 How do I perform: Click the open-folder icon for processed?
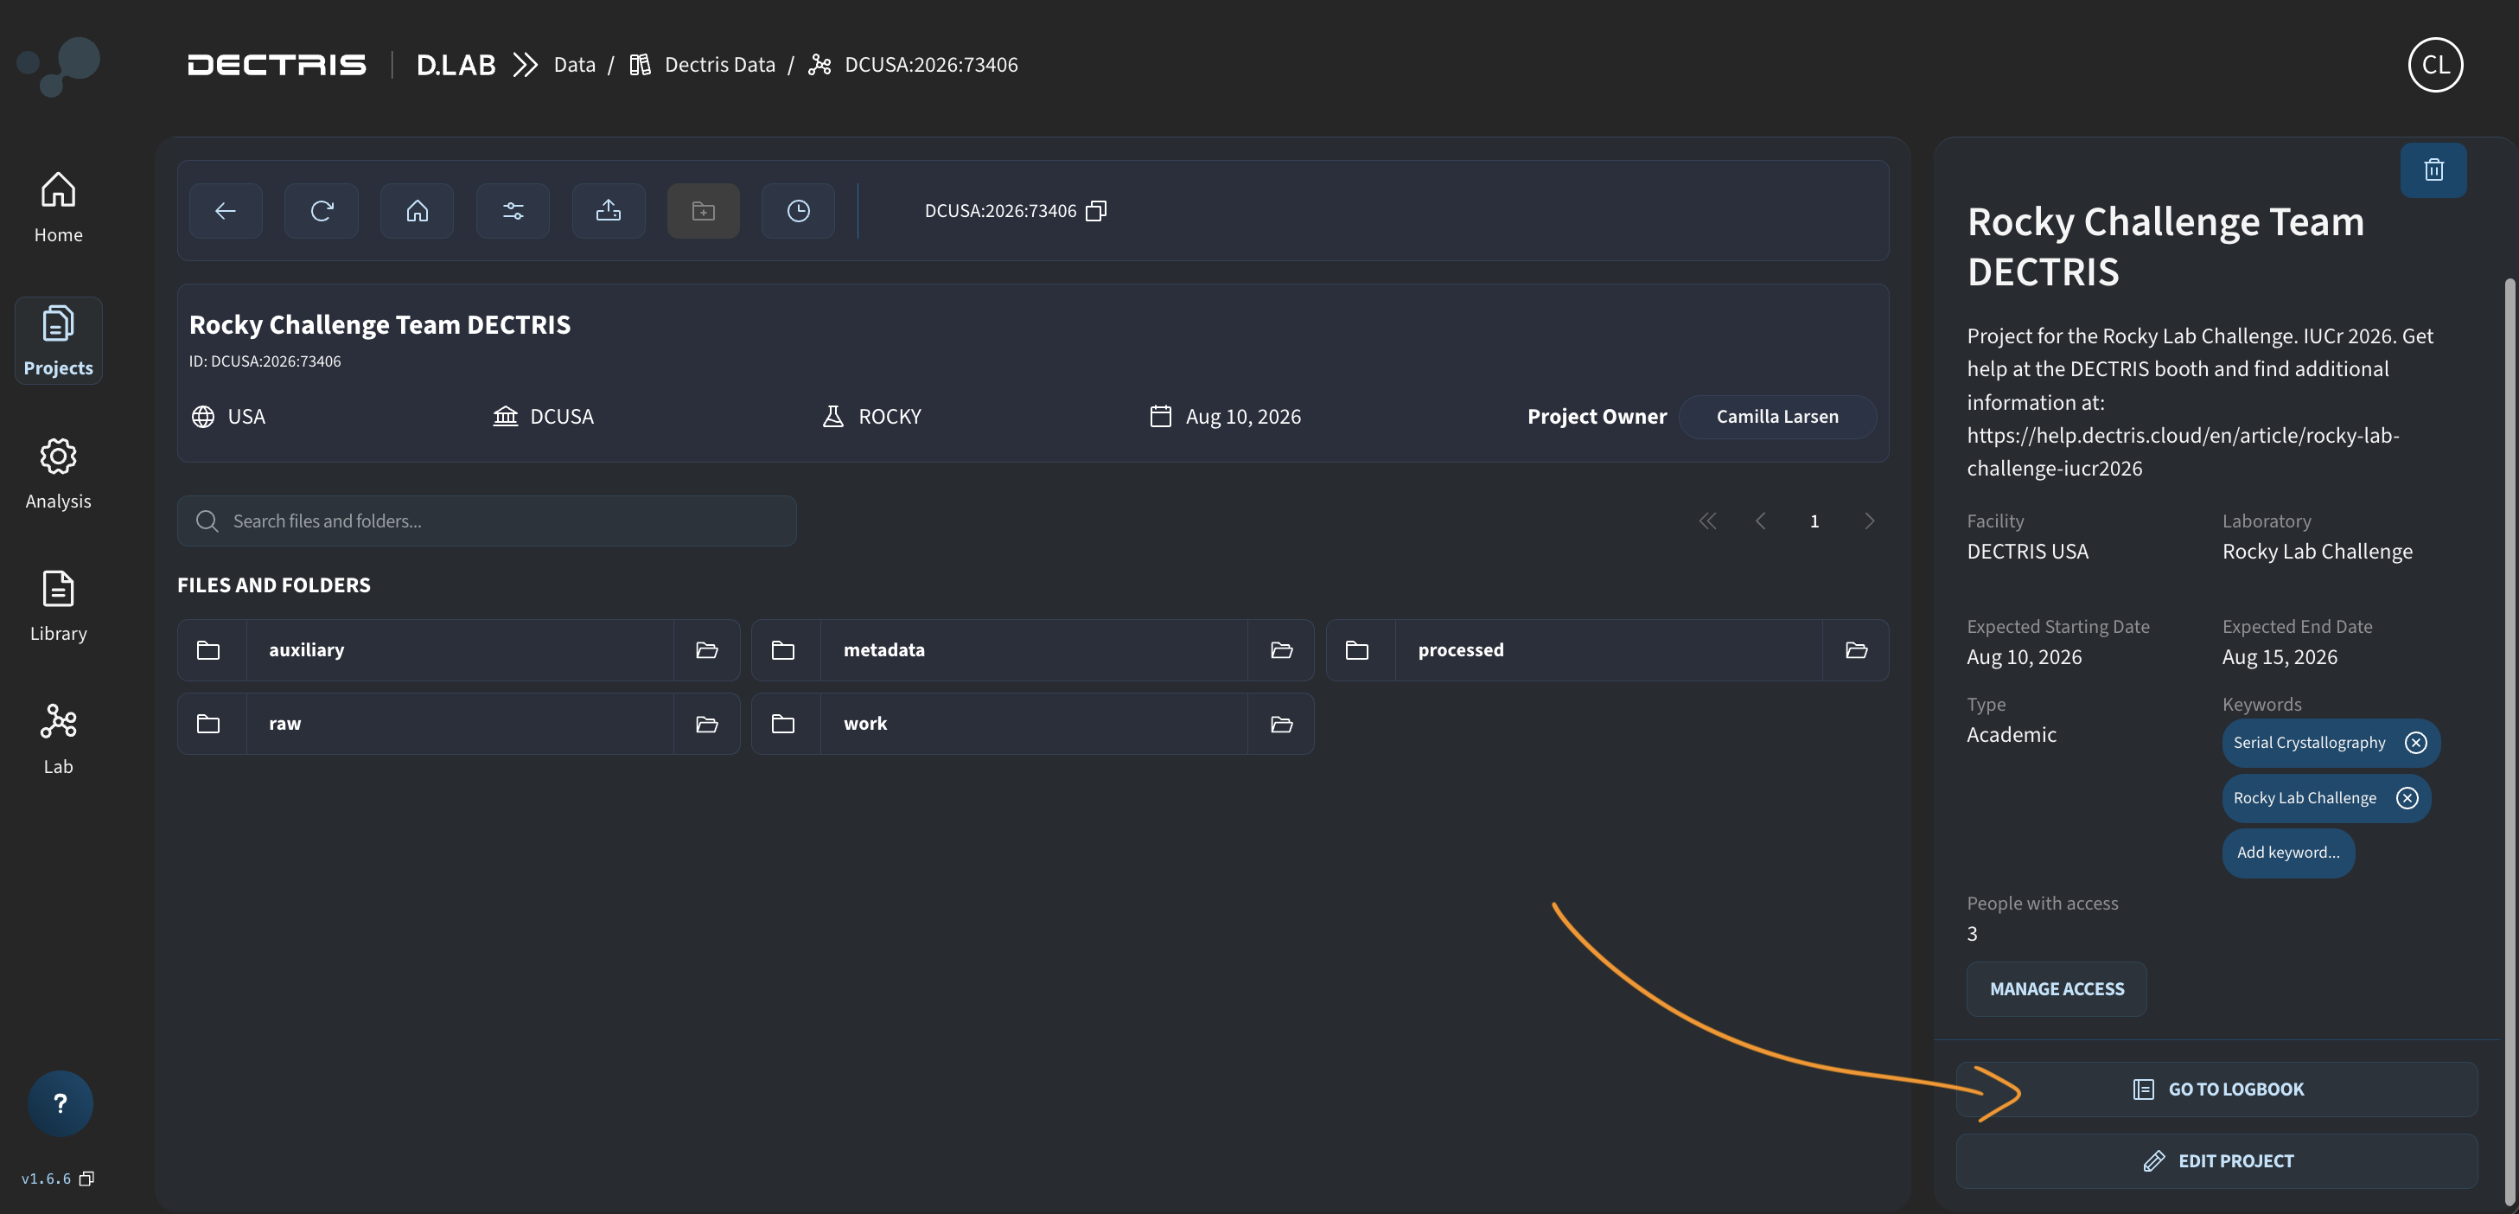[1856, 649]
